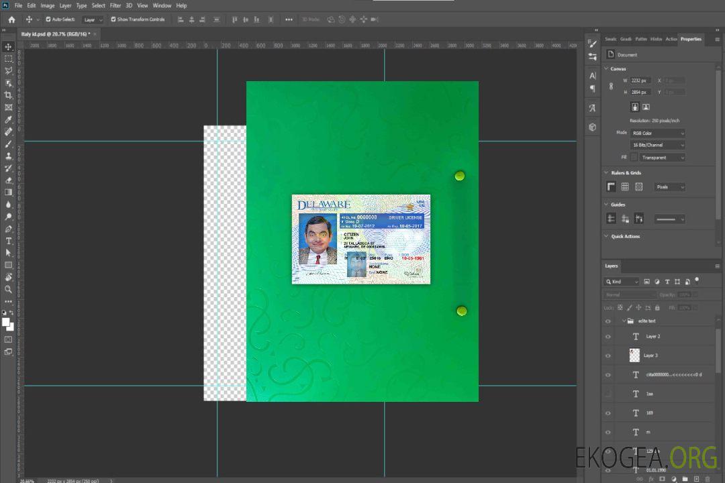The height and width of the screenshot is (483, 725).
Task: Click the grid icon under Rulers & Grids
Action: coord(625,187)
